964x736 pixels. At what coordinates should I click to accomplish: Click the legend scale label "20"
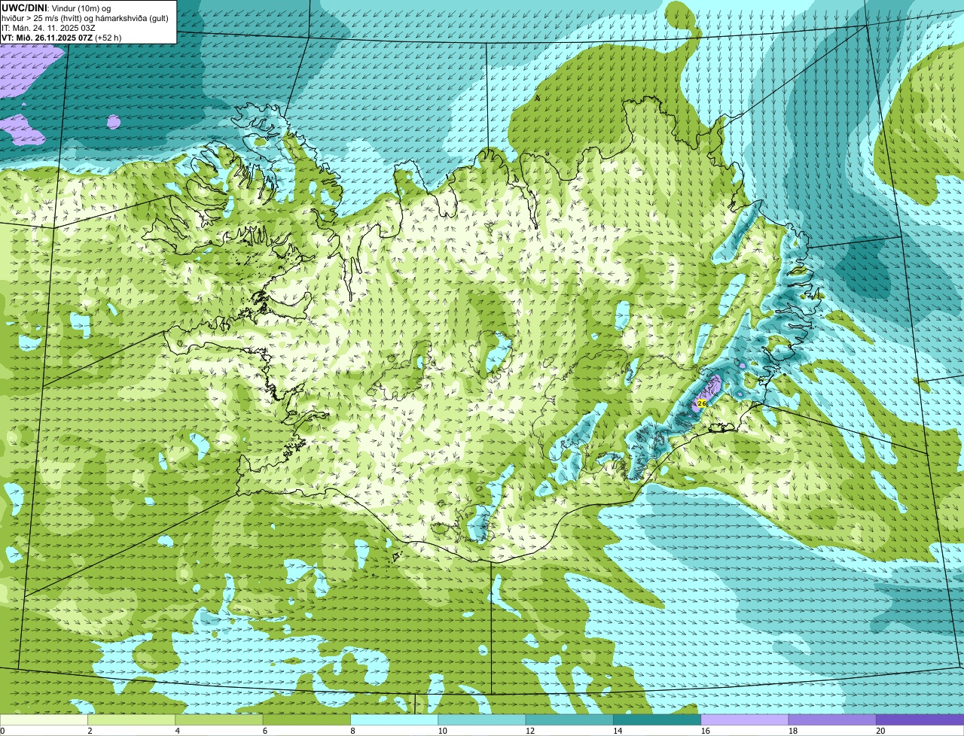point(880,731)
